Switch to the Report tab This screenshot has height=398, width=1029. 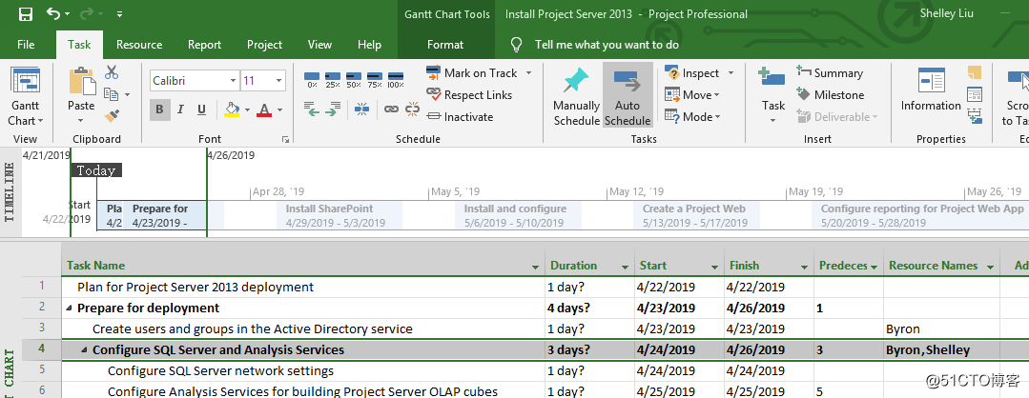[204, 45]
